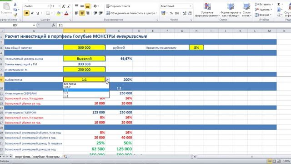The height and width of the screenshot is (164, 291).
Task: Select Без плеча in dropdown list
Action: pos(86,84)
